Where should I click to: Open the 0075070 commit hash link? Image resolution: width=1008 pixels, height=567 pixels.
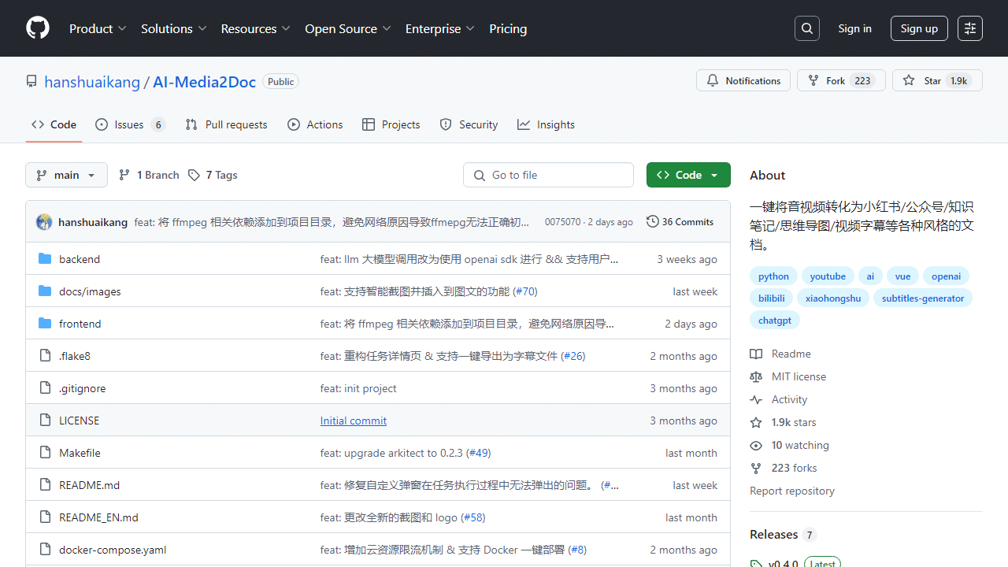coord(562,222)
